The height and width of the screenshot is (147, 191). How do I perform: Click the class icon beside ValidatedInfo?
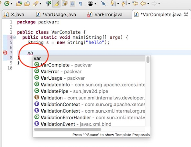(x=37, y=84)
